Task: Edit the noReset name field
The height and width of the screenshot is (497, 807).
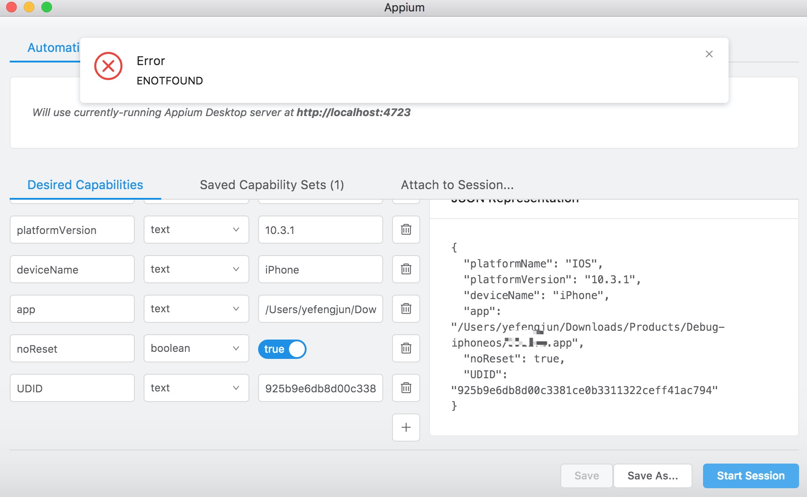Action: pos(72,348)
